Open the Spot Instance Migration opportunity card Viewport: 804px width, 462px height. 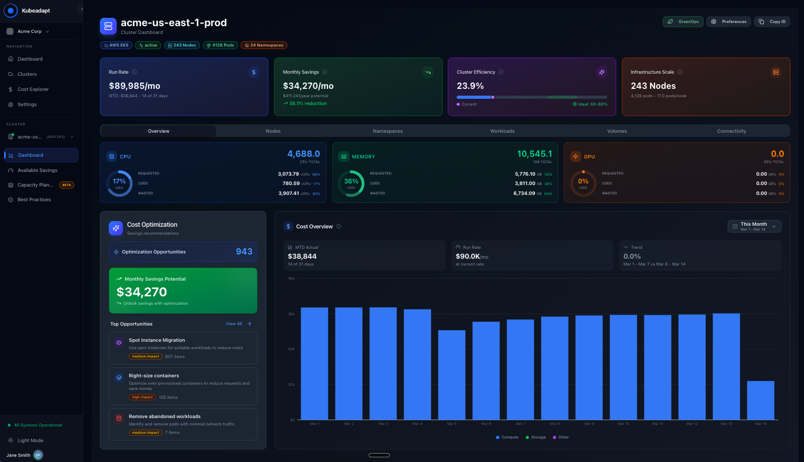[x=183, y=348]
